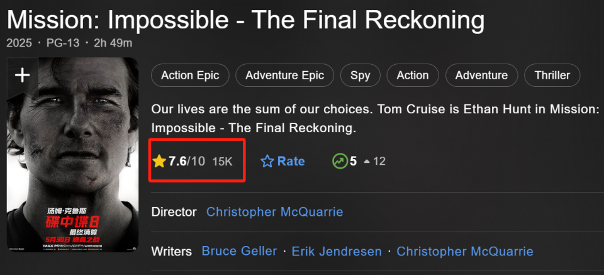Open writer Erik Jendresen's page

(337, 251)
